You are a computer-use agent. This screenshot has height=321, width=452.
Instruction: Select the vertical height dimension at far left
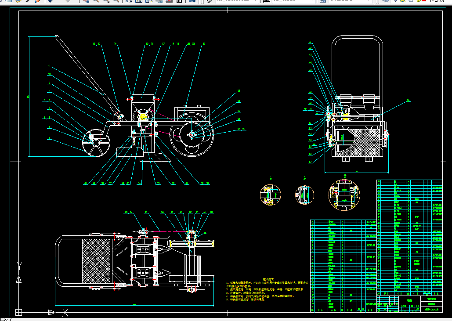[x=29, y=97]
